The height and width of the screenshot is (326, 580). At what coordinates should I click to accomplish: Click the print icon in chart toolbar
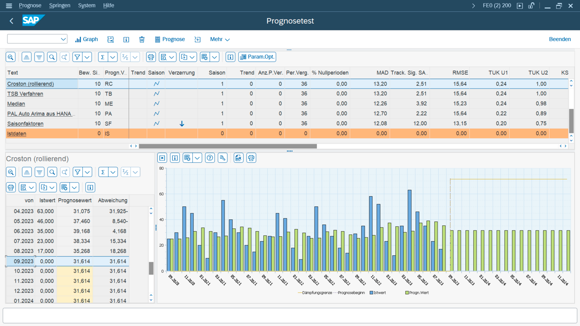click(x=251, y=158)
